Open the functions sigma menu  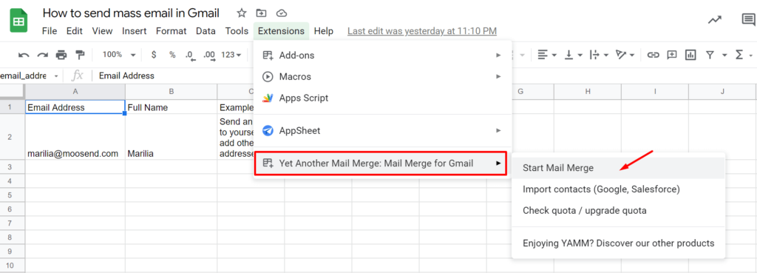[739, 55]
